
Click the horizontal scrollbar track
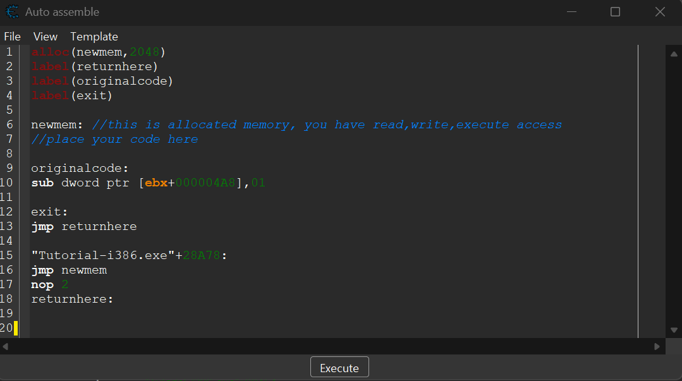(332, 346)
